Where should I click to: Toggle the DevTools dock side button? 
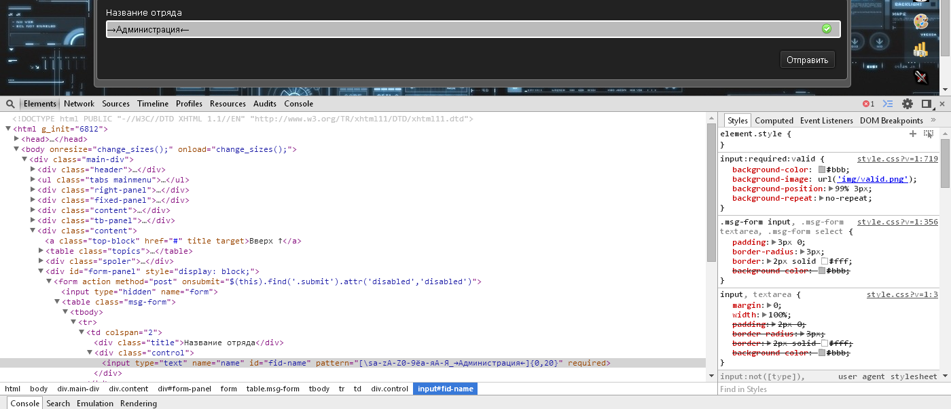pos(925,104)
